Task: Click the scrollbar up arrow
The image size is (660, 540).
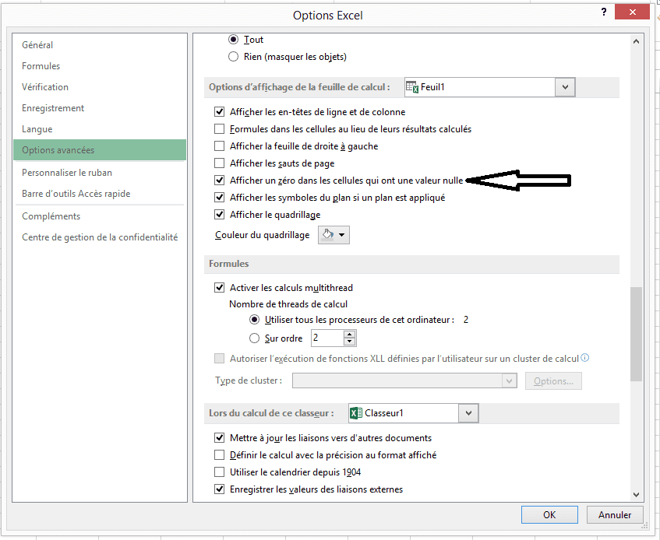Action: (636, 41)
